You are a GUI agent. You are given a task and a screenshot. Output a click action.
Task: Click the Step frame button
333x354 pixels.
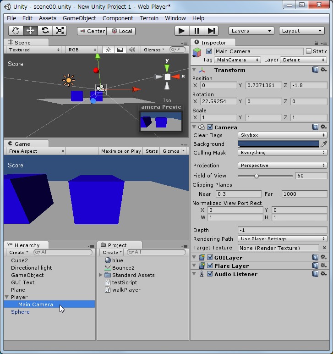tap(211, 31)
